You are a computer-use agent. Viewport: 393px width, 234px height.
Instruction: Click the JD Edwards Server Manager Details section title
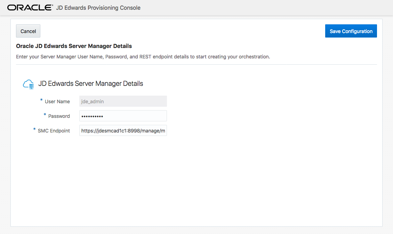click(x=90, y=84)
